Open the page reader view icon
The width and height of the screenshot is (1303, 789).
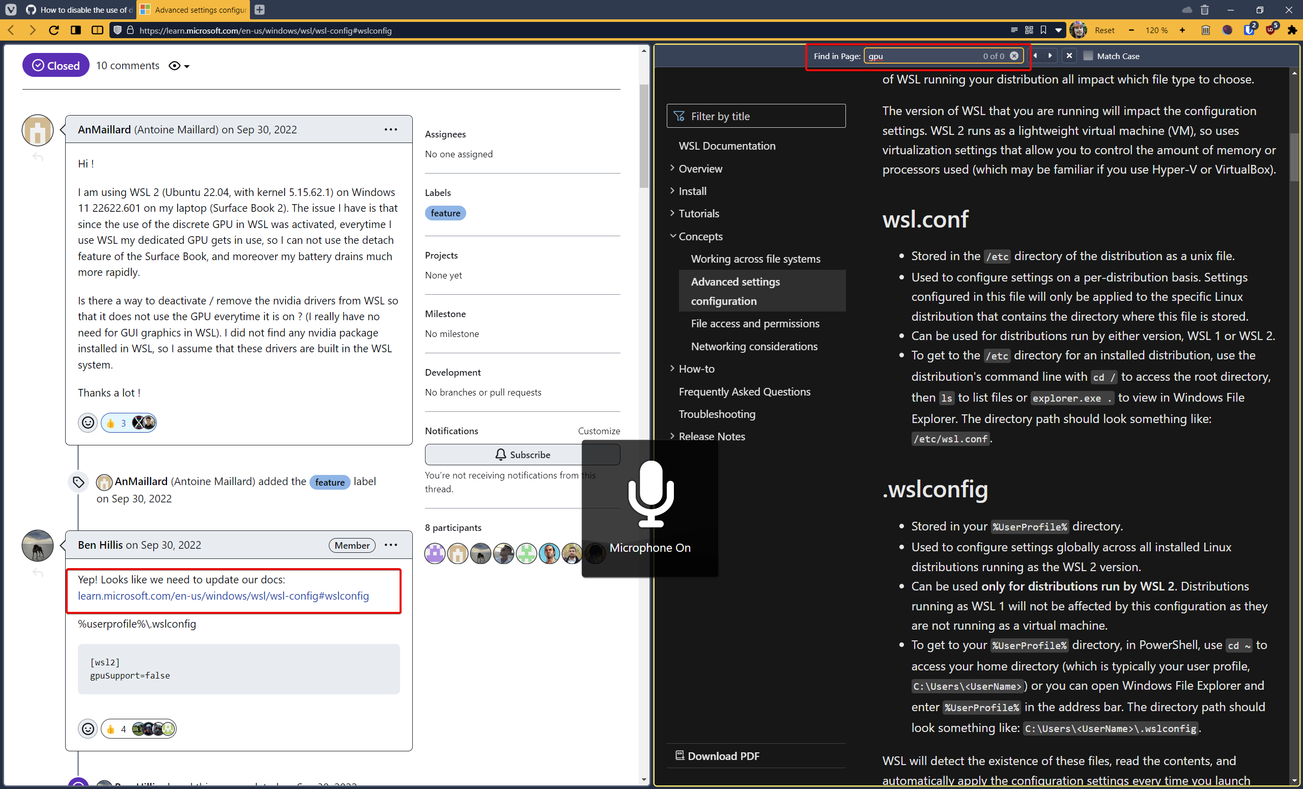tap(1015, 30)
